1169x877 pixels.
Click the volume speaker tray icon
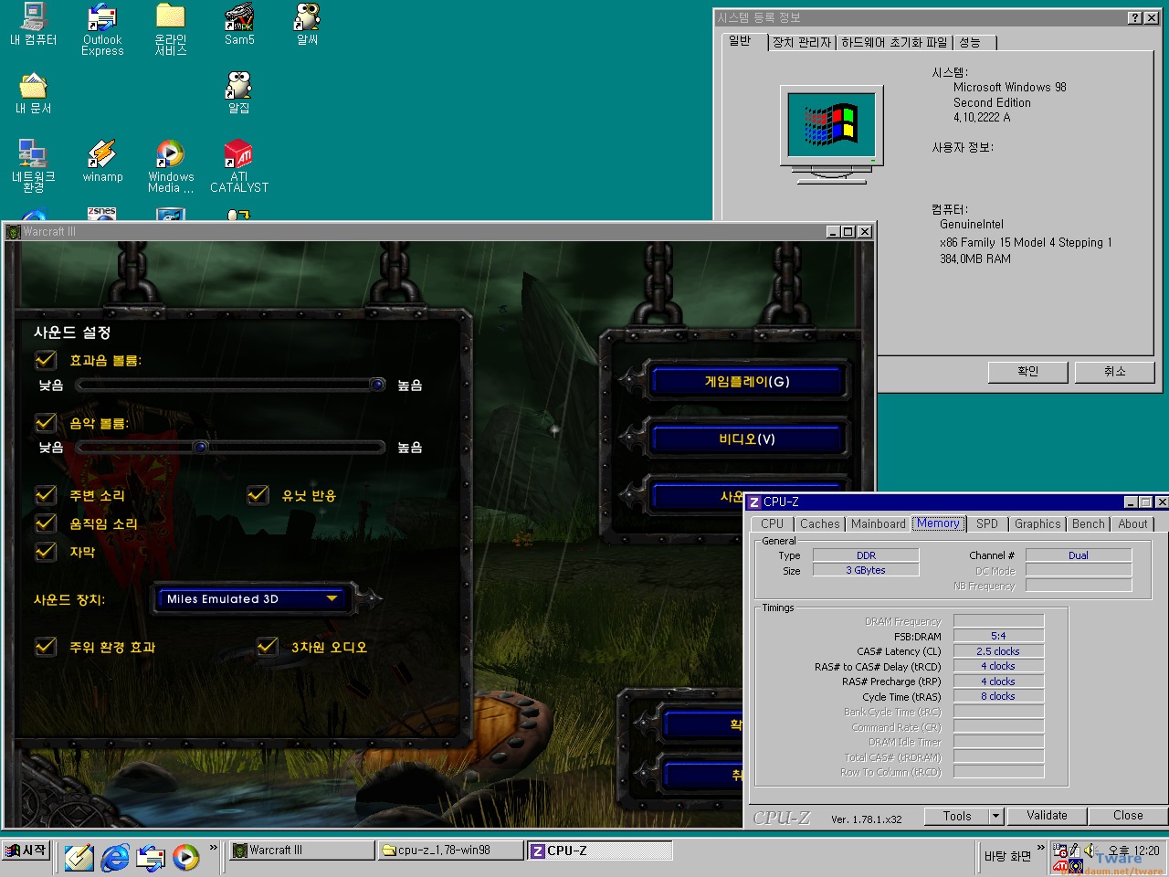coord(1090,851)
